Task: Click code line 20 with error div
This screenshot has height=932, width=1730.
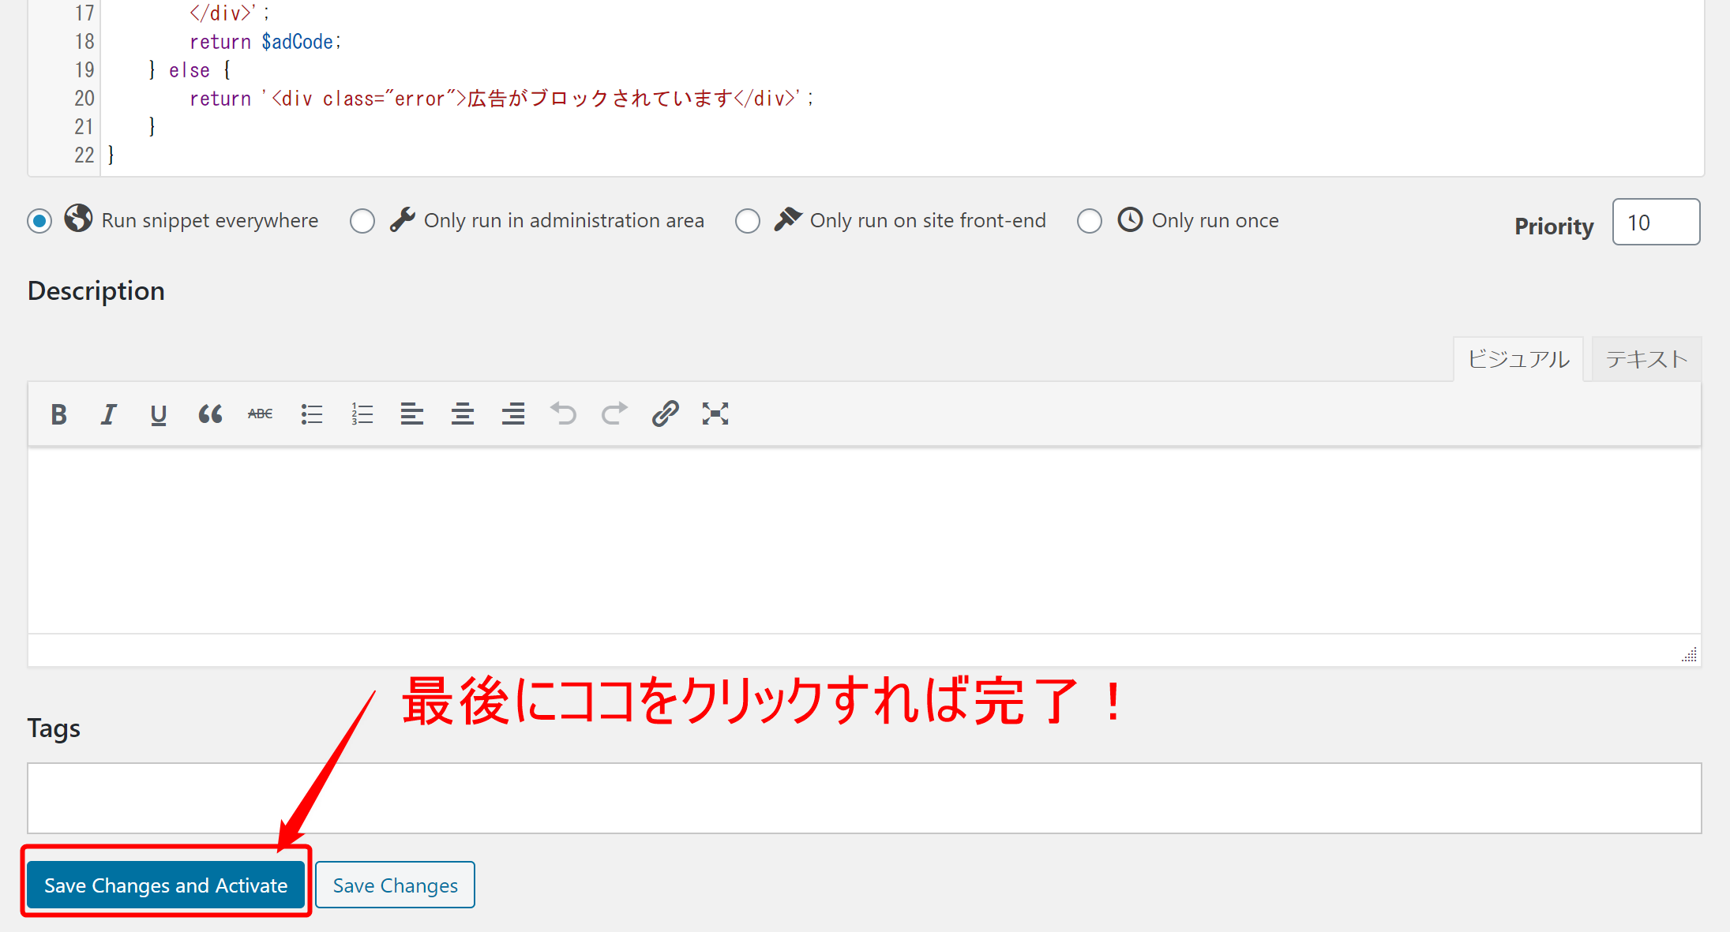Action: coord(501,99)
